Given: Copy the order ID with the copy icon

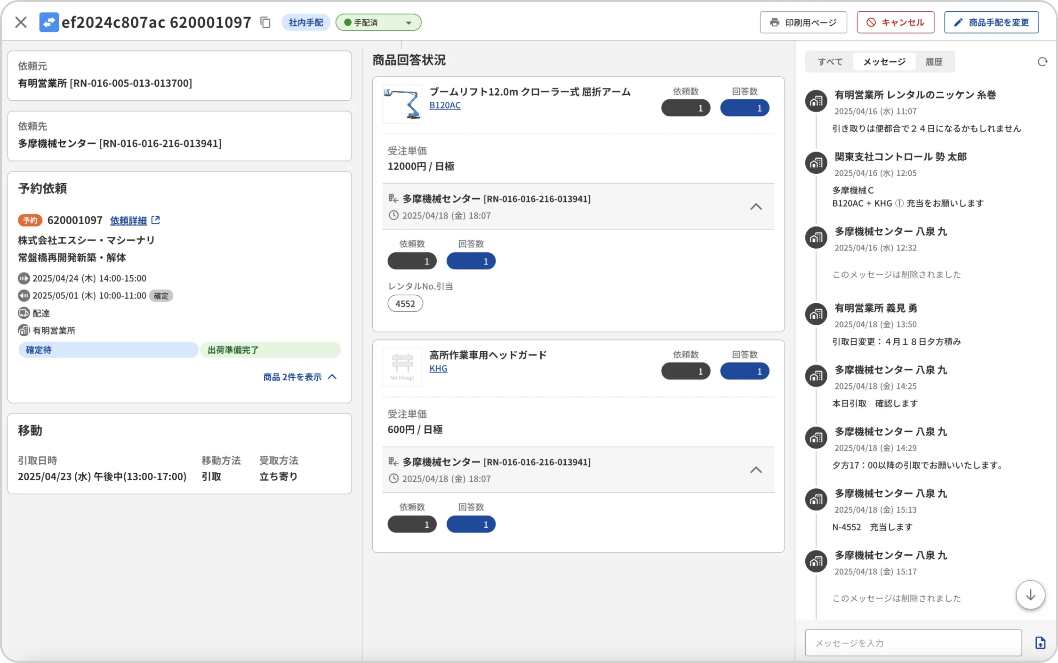Looking at the screenshot, I should [x=265, y=22].
